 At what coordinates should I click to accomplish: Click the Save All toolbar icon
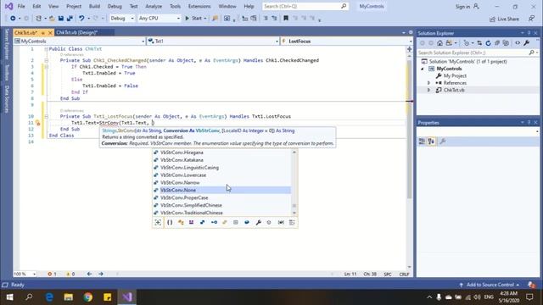[x=70, y=19]
